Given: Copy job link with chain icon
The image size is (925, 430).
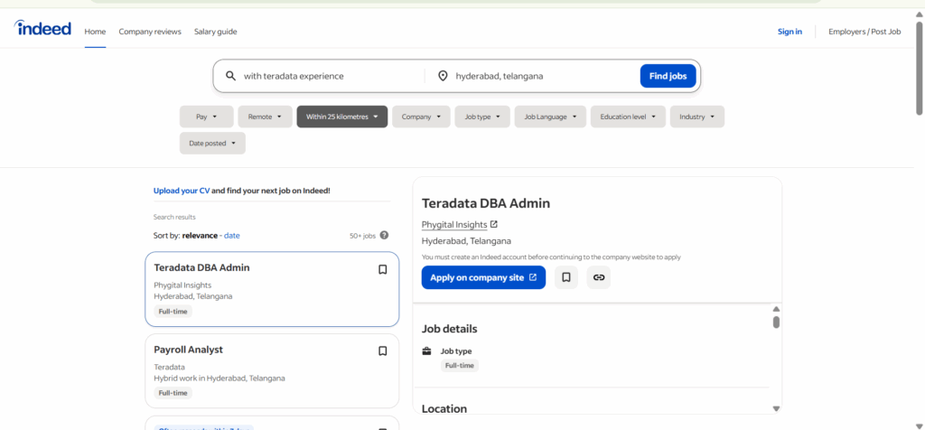Looking at the screenshot, I should click(598, 277).
